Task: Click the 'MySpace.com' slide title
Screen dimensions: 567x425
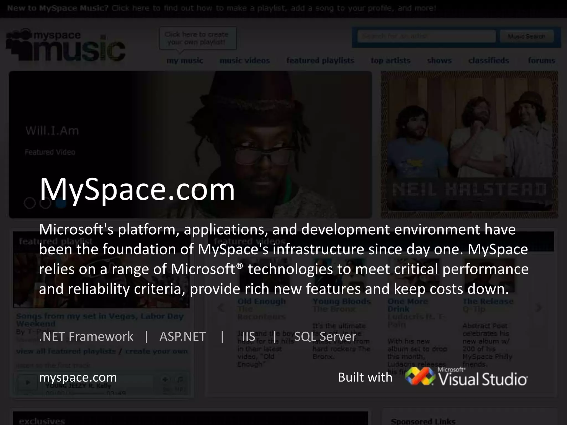Action: [137, 190]
